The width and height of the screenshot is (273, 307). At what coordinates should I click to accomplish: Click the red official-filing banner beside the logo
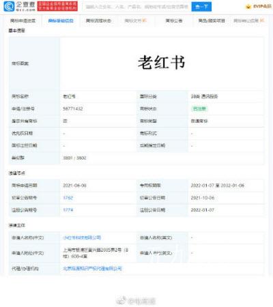tap(57, 6)
